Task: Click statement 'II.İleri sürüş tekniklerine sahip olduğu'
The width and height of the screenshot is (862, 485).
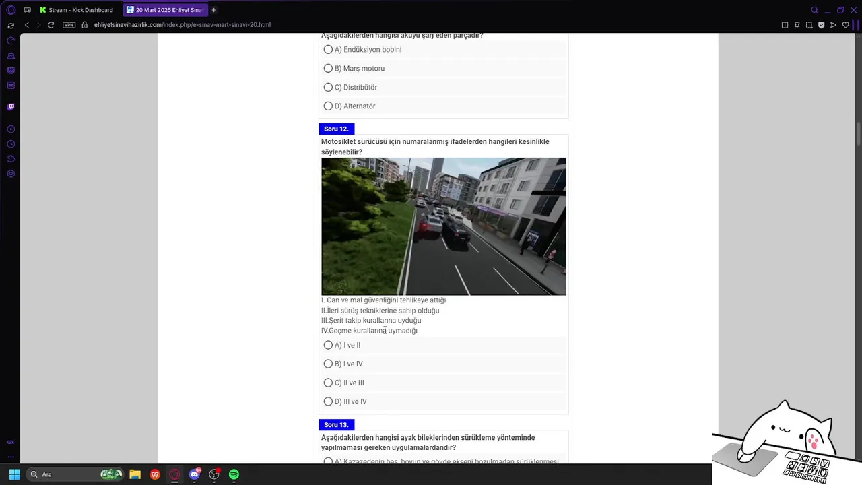Action: coord(380,311)
